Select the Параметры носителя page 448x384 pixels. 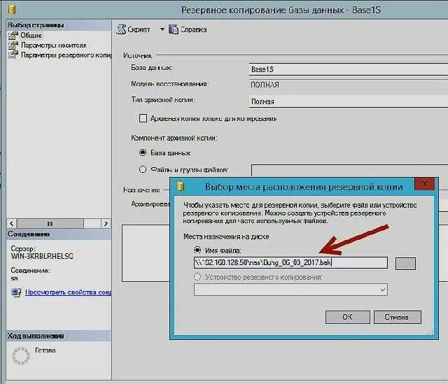[53, 45]
